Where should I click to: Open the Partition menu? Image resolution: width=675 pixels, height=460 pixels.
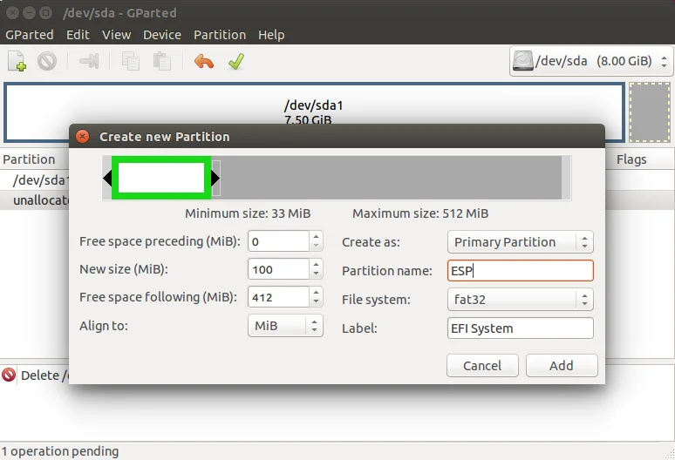220,35
